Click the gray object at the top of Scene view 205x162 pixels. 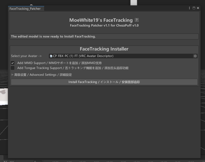pyautogui.click(x=133, y=2)
